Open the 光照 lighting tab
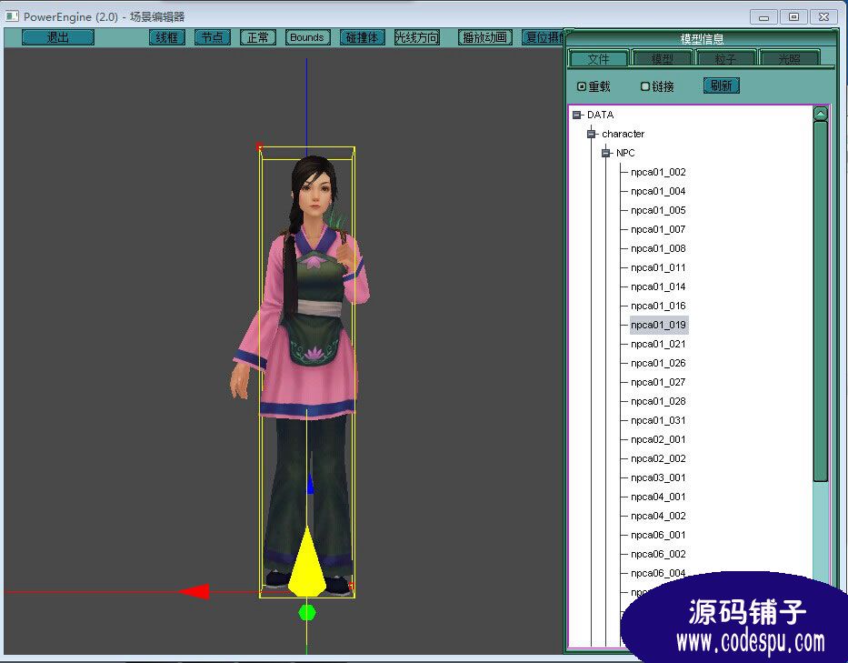This screenshot has height=663, width=848. pyautogui.click(x=789, y=58)
